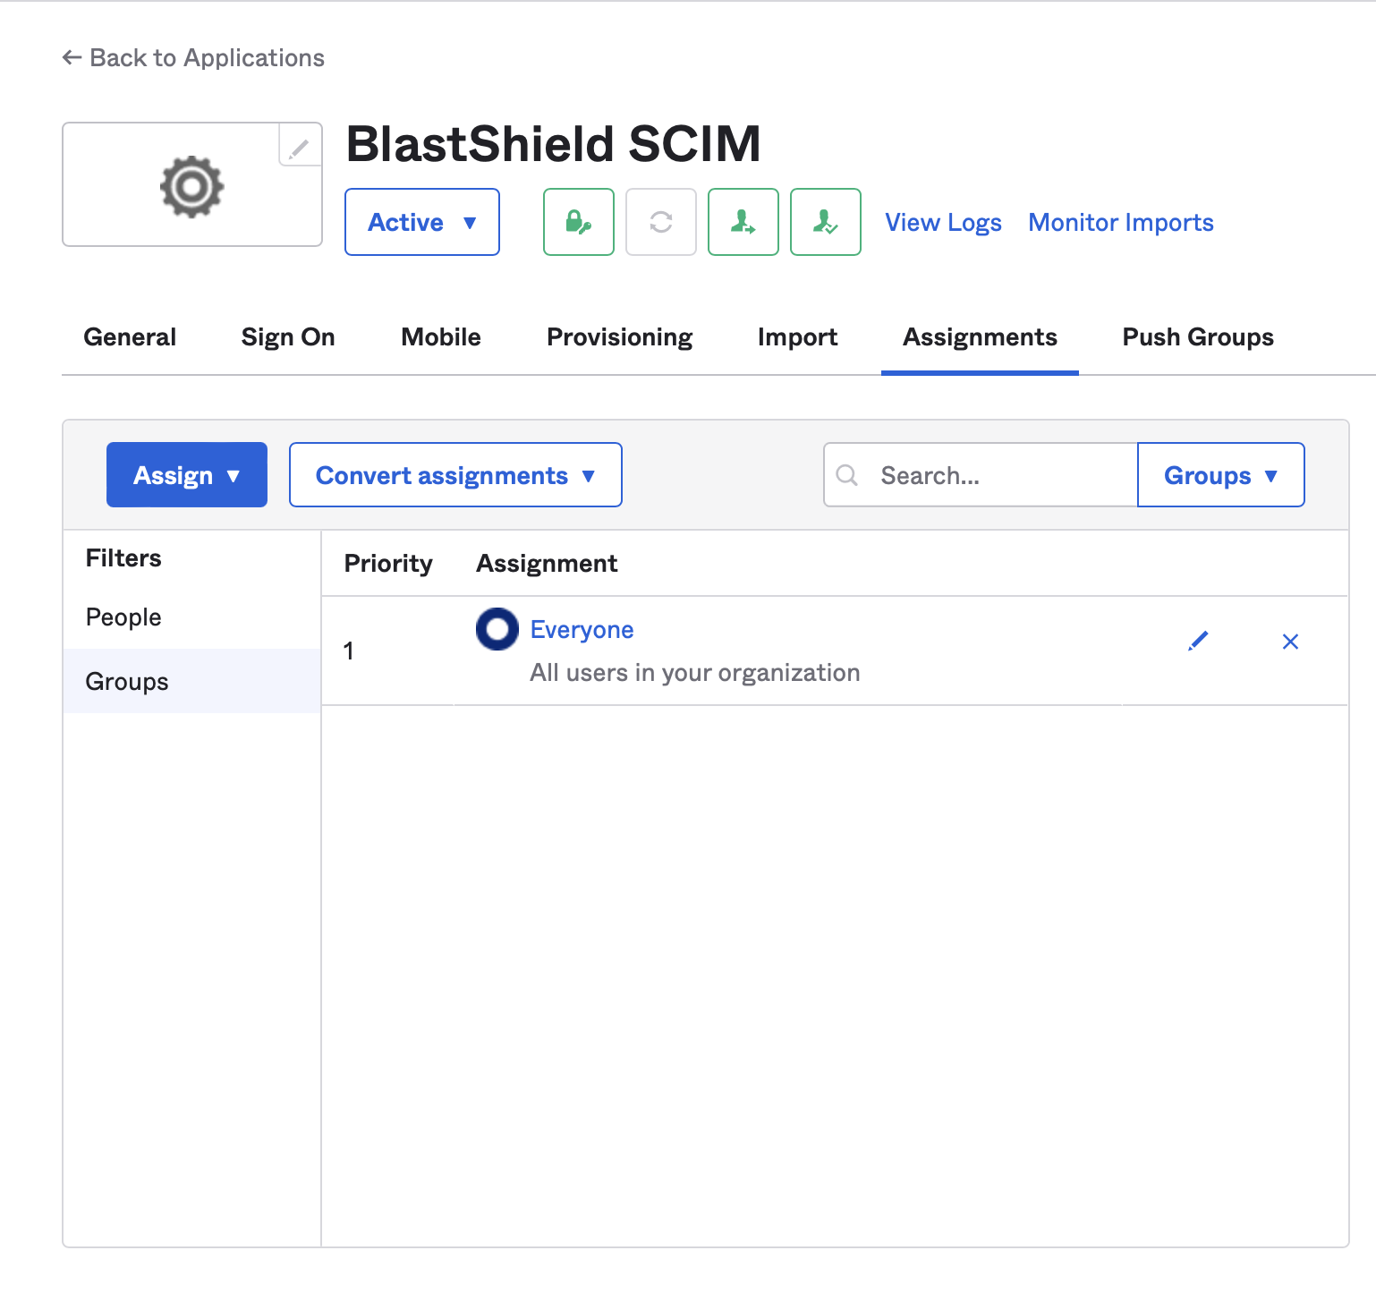Remove the Everyone assignment with the X
The height and width of the screenshot is (1310, 1376).
click(1290, 641)
